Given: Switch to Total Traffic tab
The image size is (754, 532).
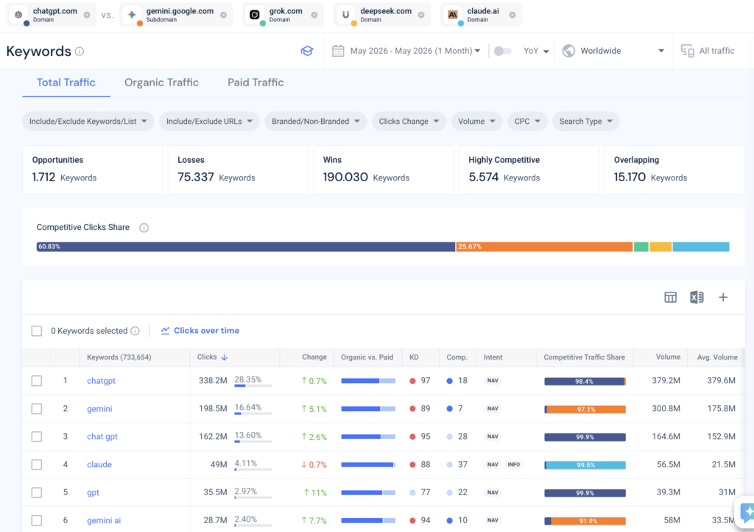Looking at the screenshot, I should coord(66,83).
